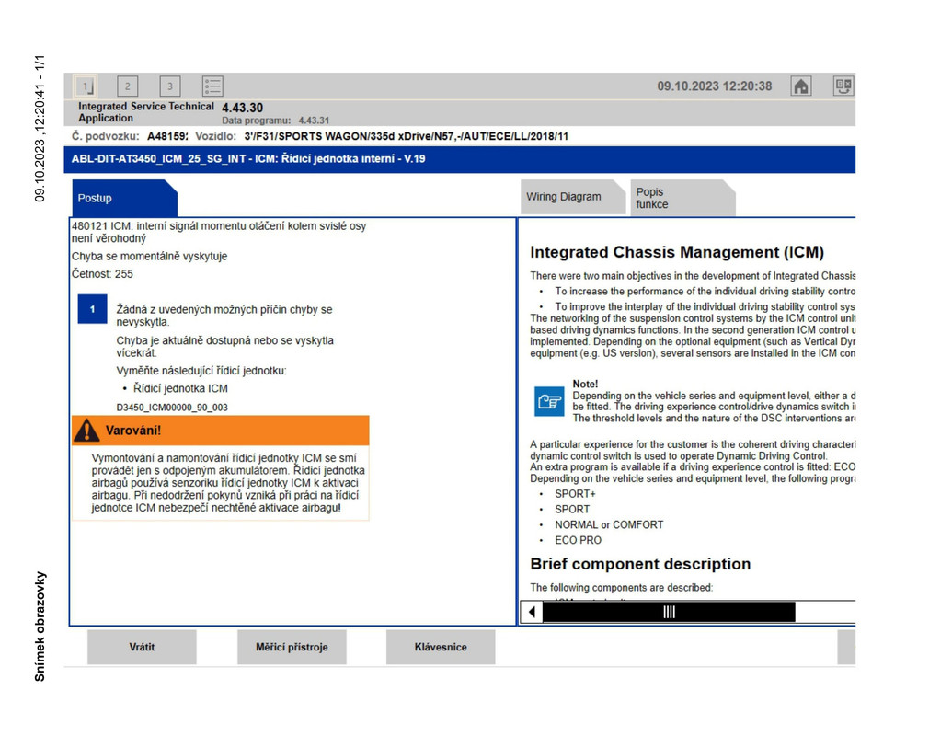Open the Wiring Diagram tab
The width and height of the screenshot is (952, 736).
(x=572, y=197)
